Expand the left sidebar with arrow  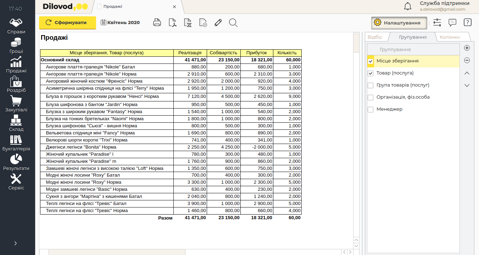pos(16,243)
